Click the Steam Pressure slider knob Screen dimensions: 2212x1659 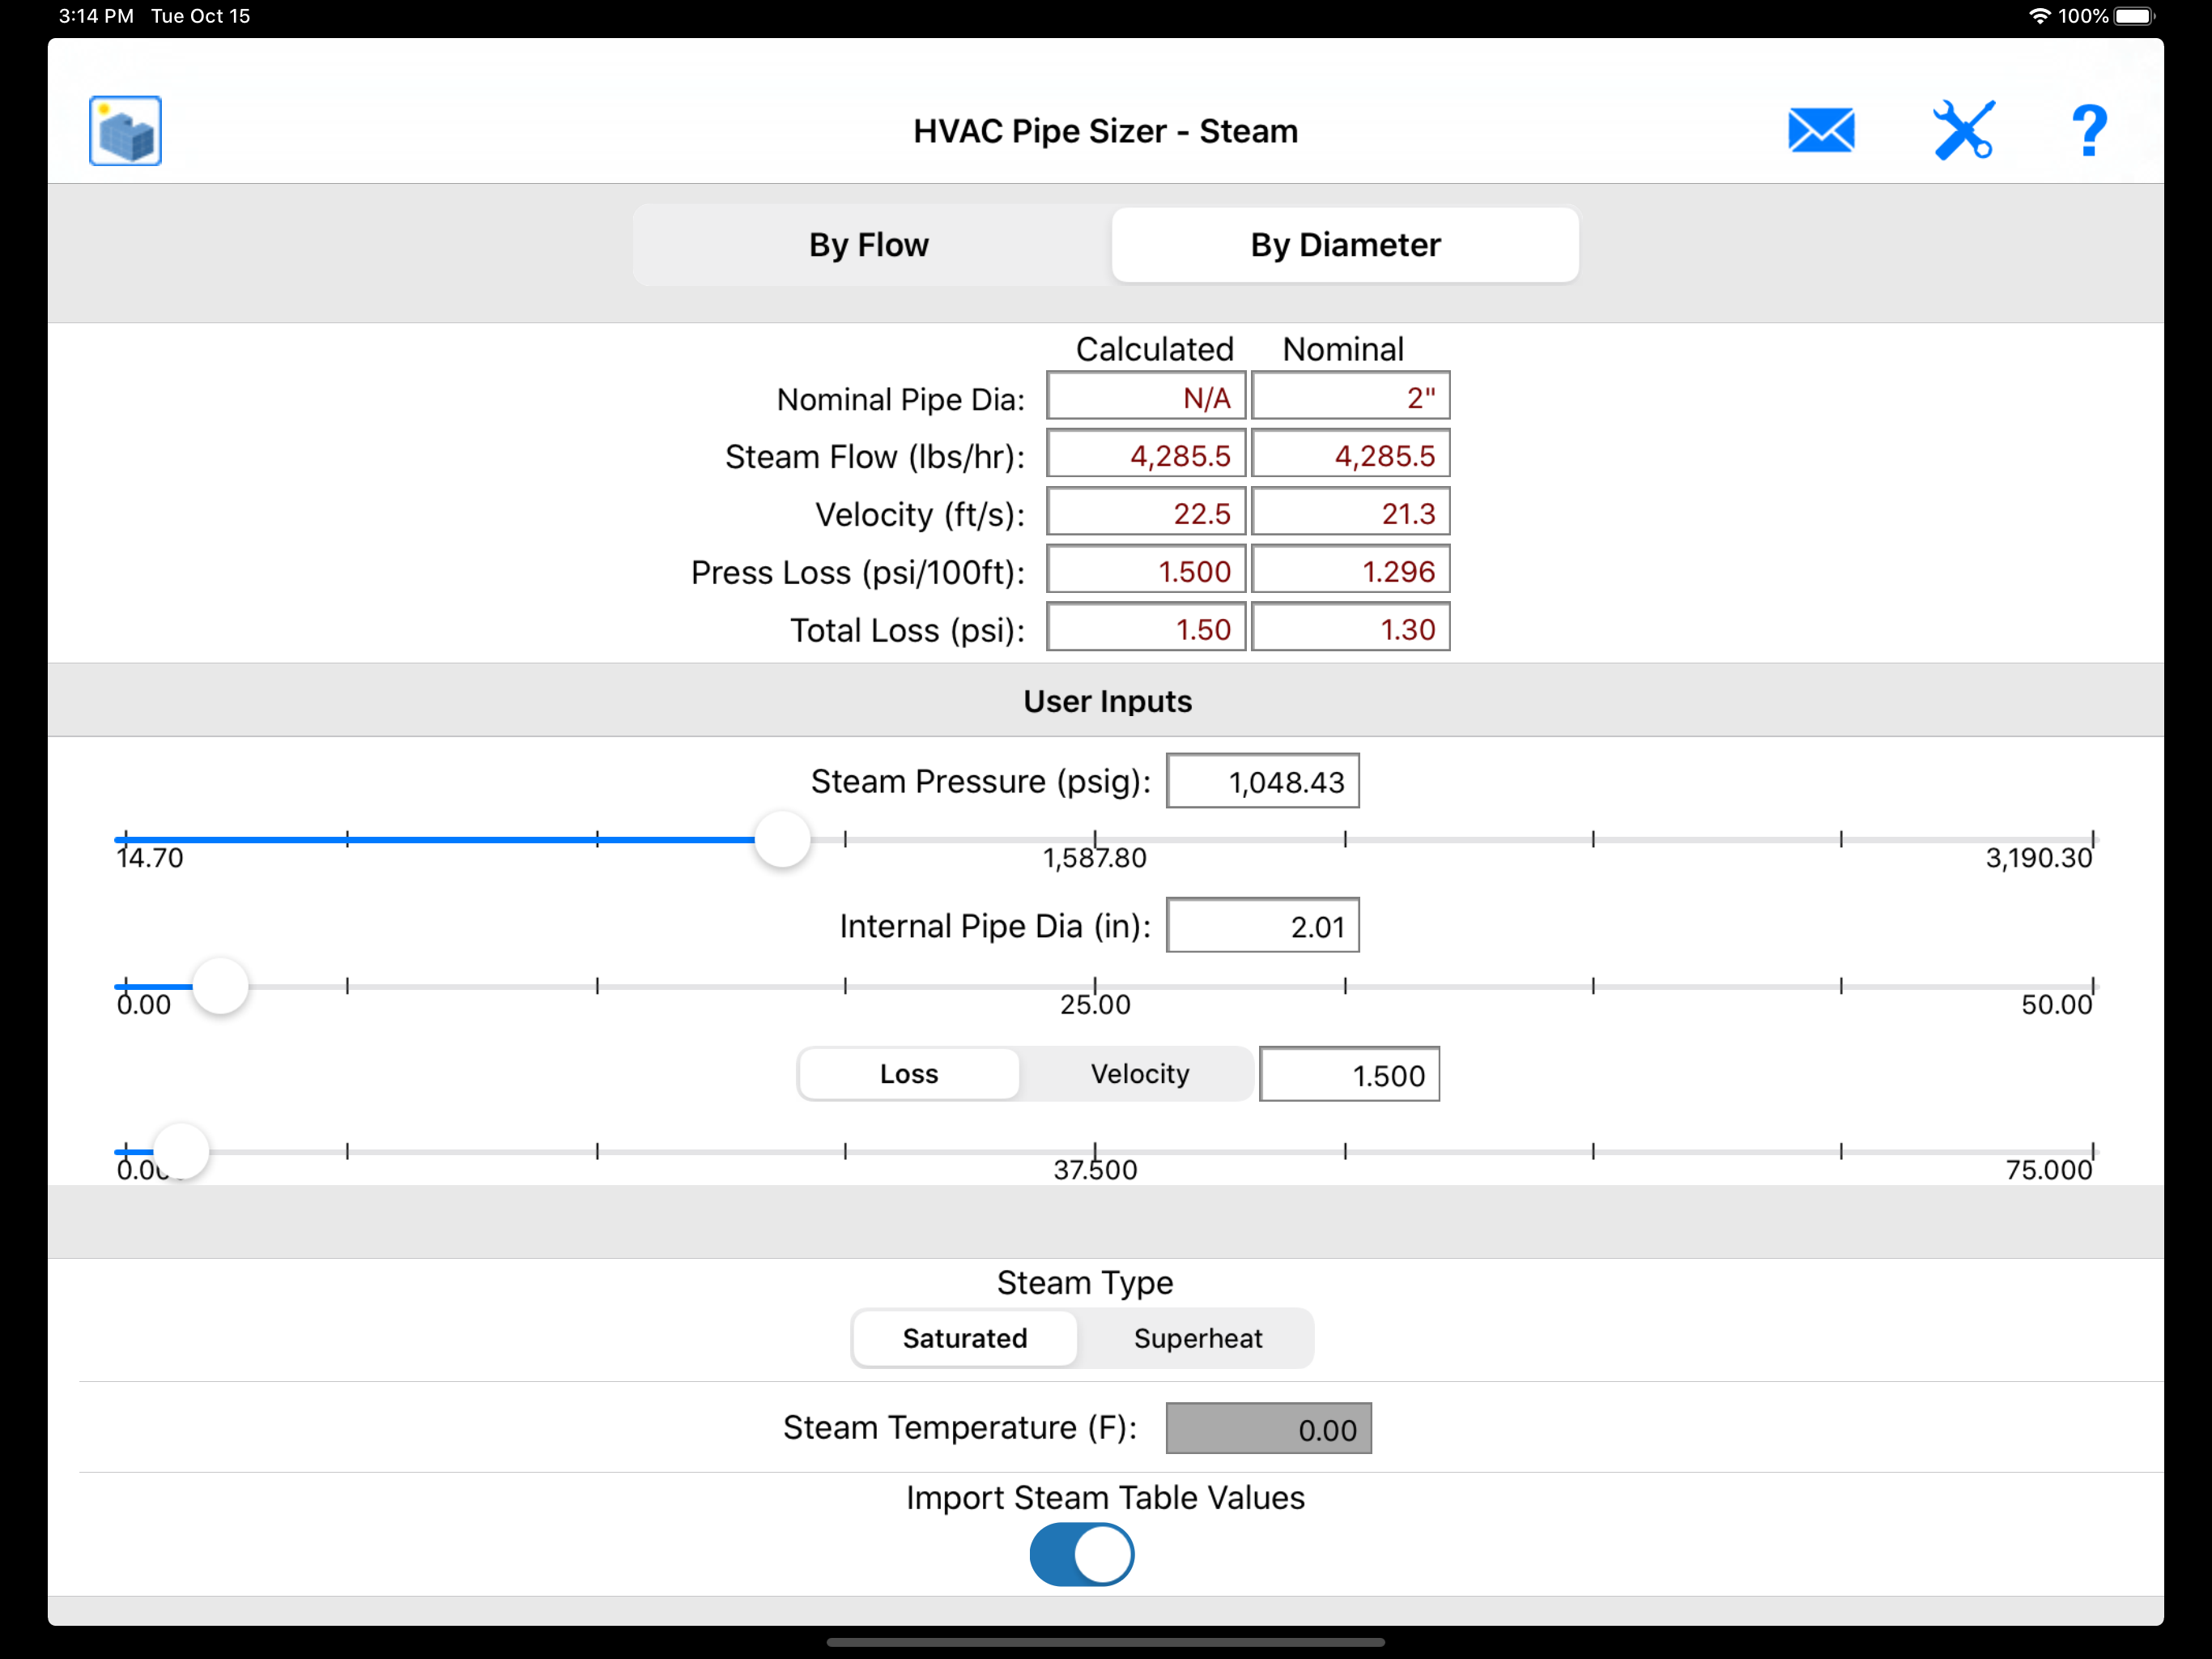coord(782,839)
